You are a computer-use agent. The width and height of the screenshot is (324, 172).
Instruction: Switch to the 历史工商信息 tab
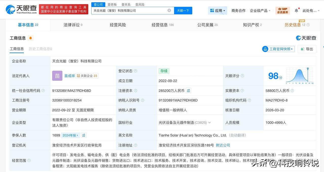[x=40, y=49]
